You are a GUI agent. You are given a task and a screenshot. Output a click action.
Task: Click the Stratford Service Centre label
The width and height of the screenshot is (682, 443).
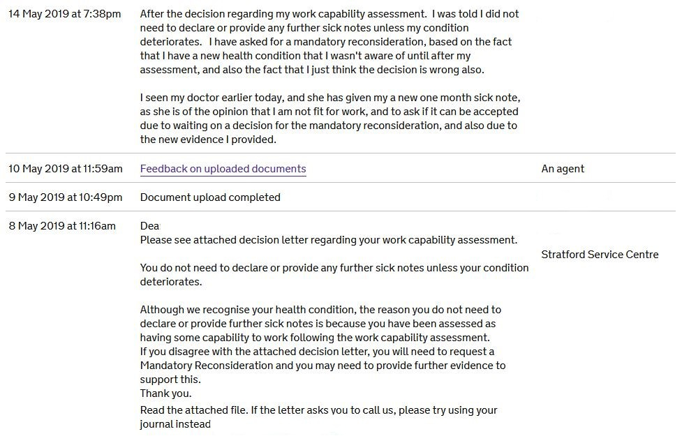(x=600, y=255)
